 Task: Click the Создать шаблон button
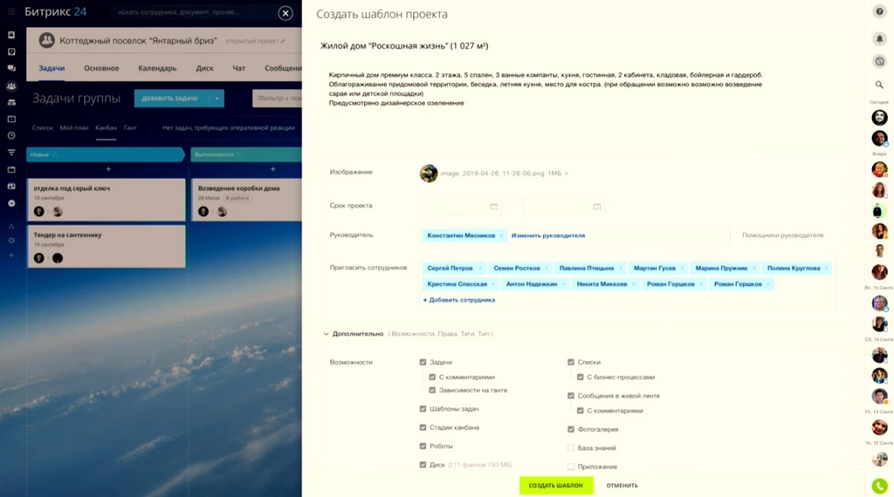556,486
